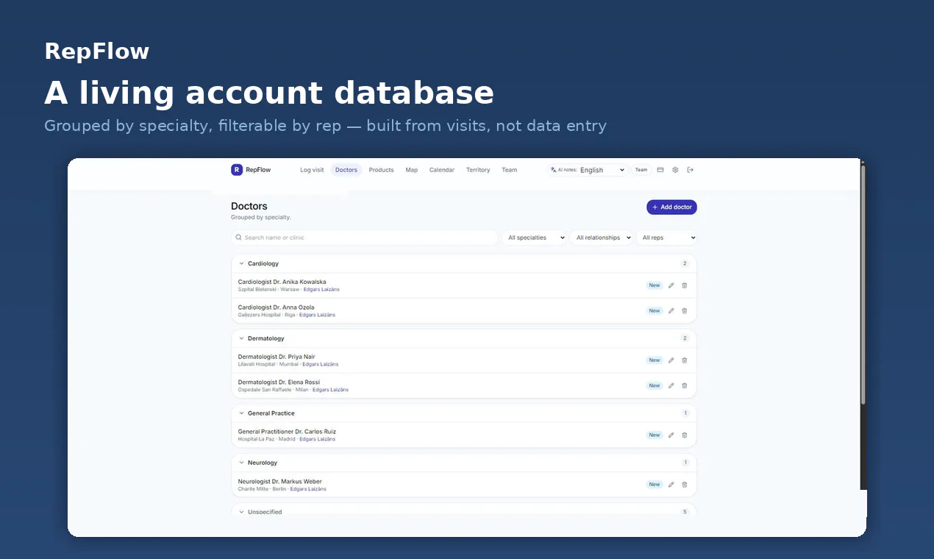Open the Team tab in navigation
934x559 pixels.
pyautogui.click(x=509, y=170)
